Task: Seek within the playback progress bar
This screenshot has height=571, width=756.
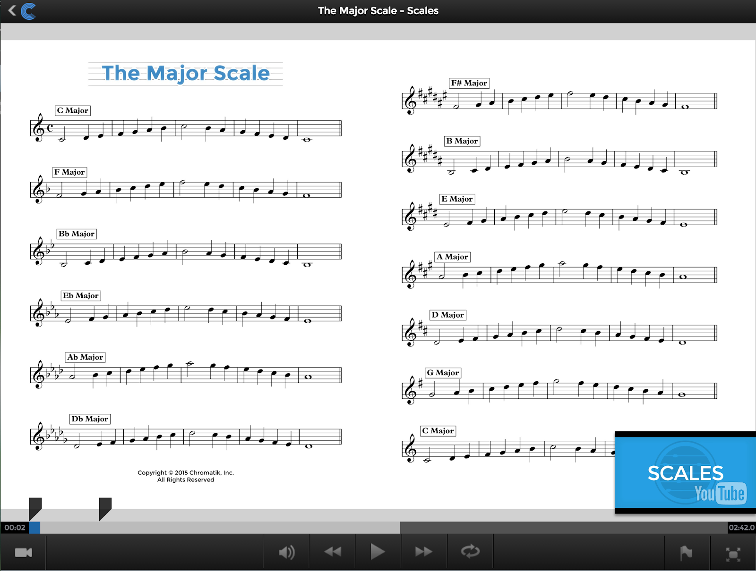Action: (378, 528)
